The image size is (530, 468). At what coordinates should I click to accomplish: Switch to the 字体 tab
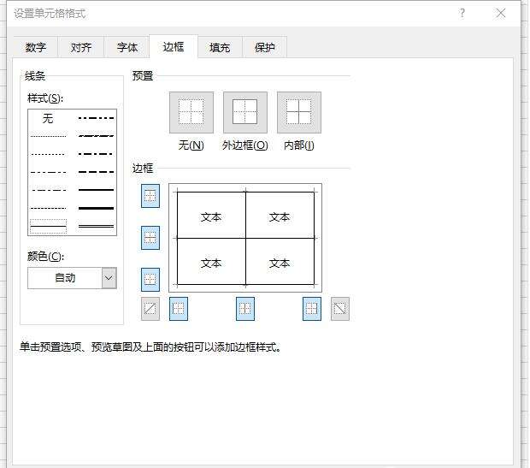[x=127, y=47]
